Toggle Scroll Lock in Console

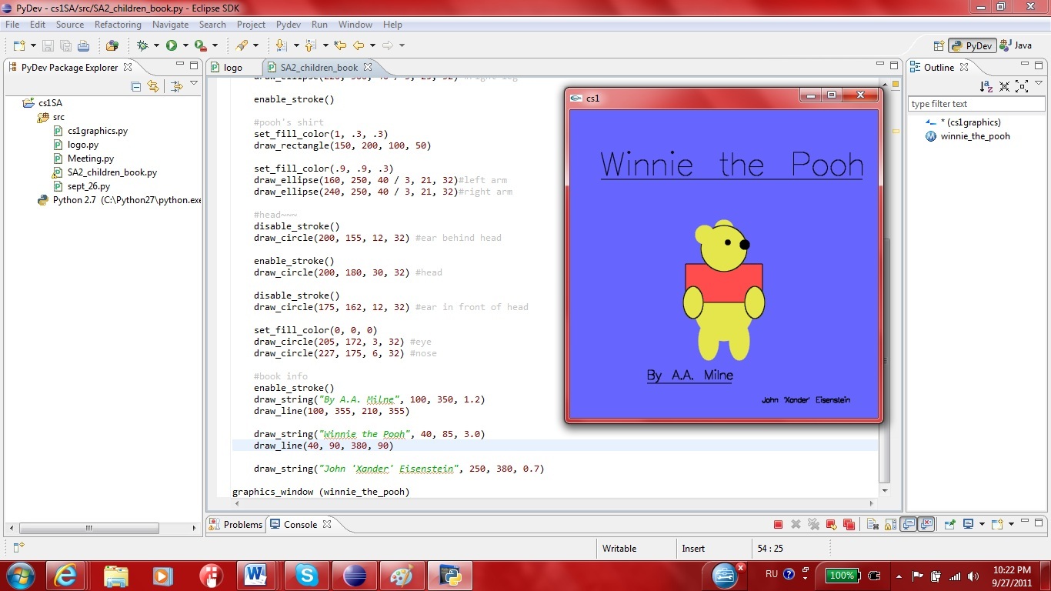tap(890, 525)
